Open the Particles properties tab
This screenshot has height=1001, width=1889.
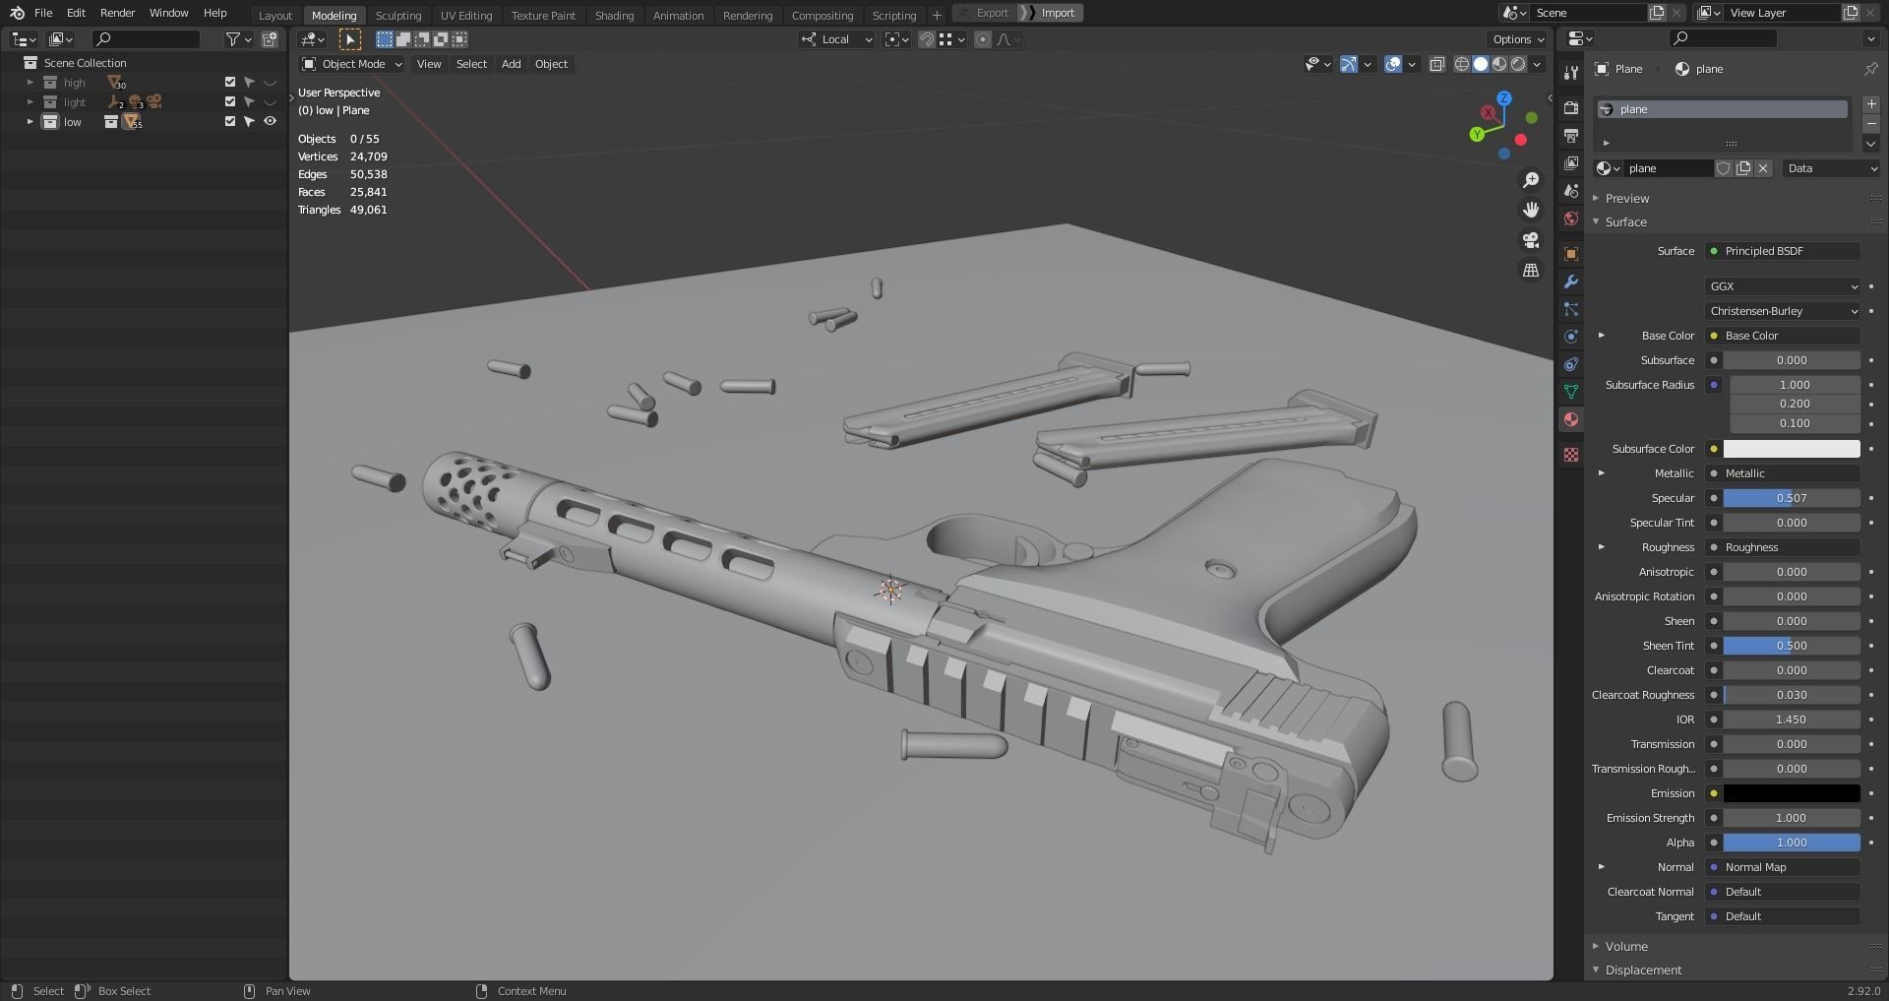pyautogui.click(x=1571, y=309)
